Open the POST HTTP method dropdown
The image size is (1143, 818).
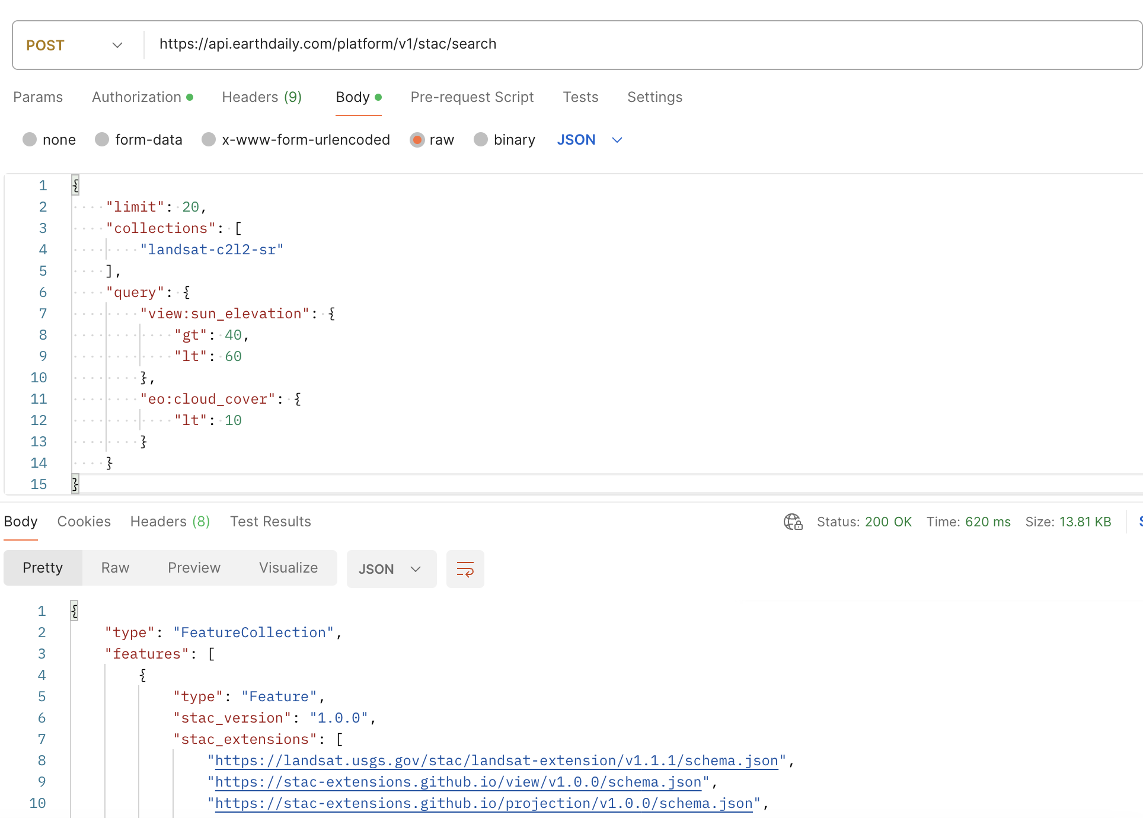(x=75, y=45)
